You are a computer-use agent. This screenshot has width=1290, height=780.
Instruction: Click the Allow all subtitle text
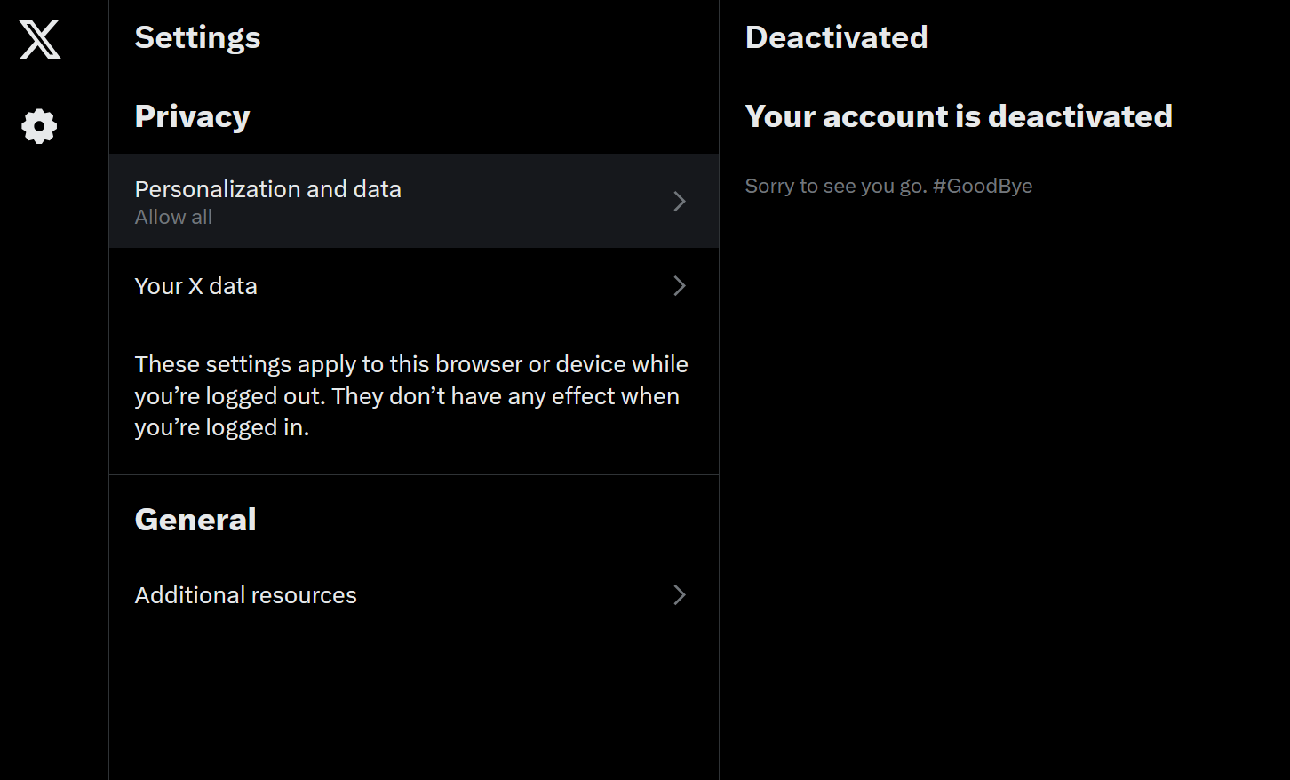[173, 218]
